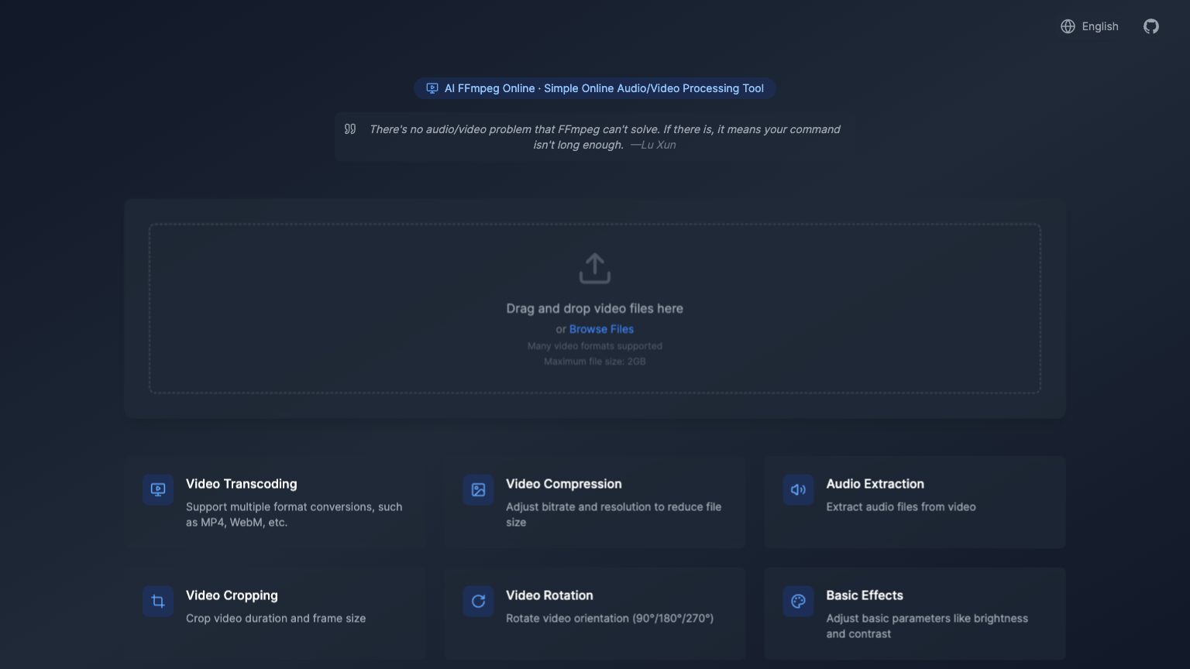Click the AI FFmpeg Online title badge
The width and height of the screenshot is (1190, 669).
coord(595,88)
